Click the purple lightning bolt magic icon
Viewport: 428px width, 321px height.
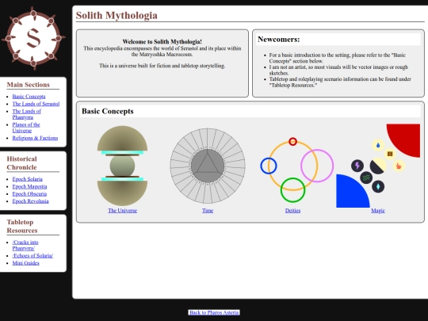[x=357, y=166]
